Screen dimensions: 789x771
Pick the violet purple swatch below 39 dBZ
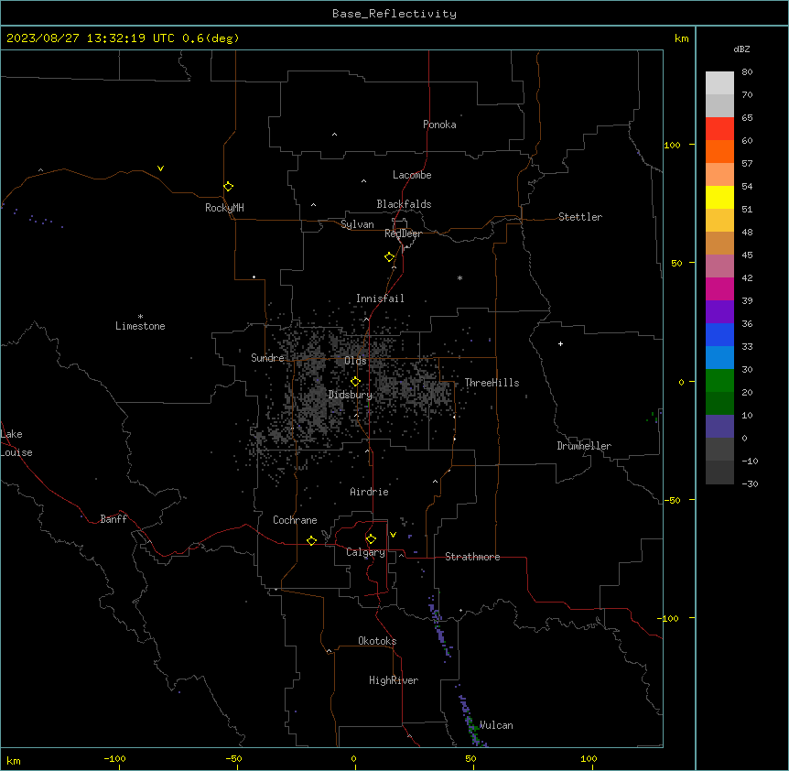pos(719,312)
